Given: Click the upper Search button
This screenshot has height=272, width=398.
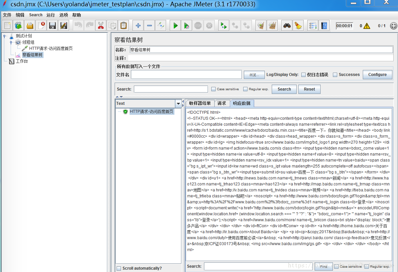Looking at the screenshot, I should point(284,89).
